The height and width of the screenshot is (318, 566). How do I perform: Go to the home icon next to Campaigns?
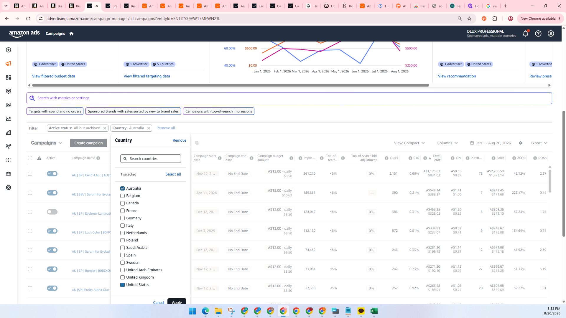71,34
